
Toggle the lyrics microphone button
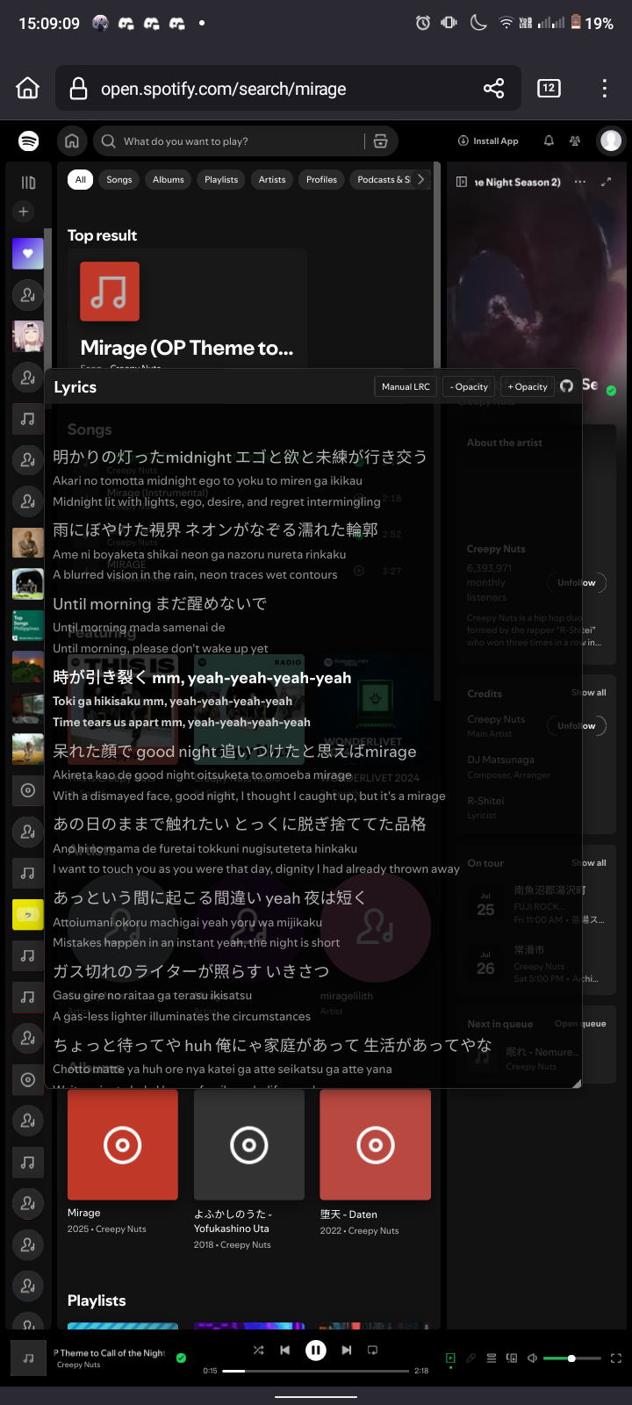(470, 1358)
